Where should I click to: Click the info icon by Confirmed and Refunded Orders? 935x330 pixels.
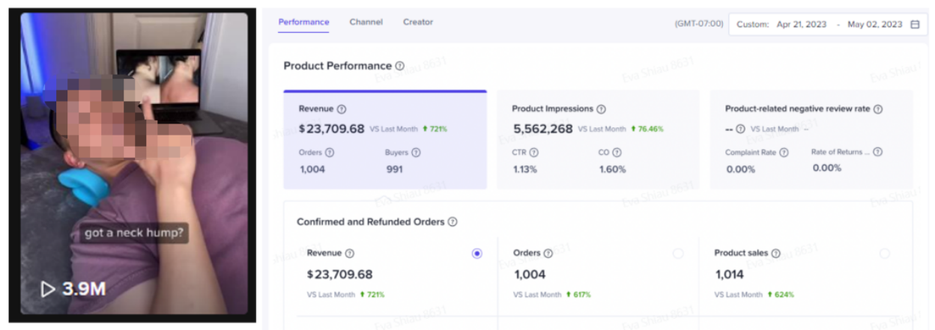[453, 222]
